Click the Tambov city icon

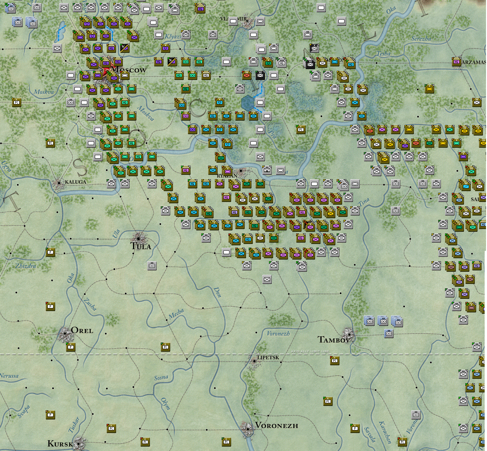(x=349, y=334)
